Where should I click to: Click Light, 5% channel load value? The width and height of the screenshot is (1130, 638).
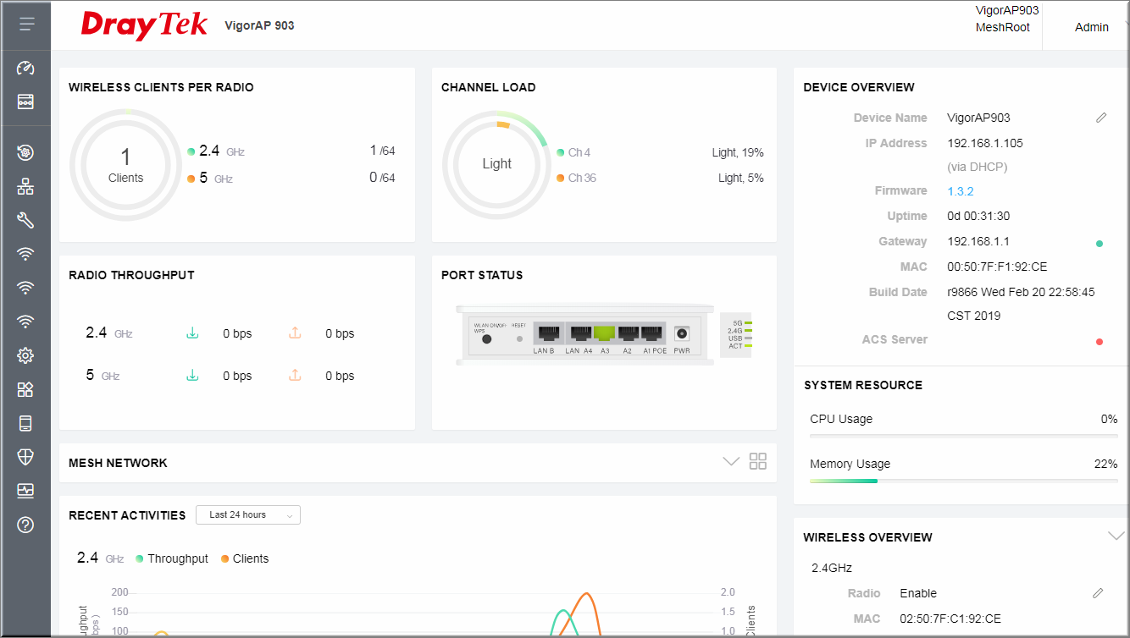point(741,178)
